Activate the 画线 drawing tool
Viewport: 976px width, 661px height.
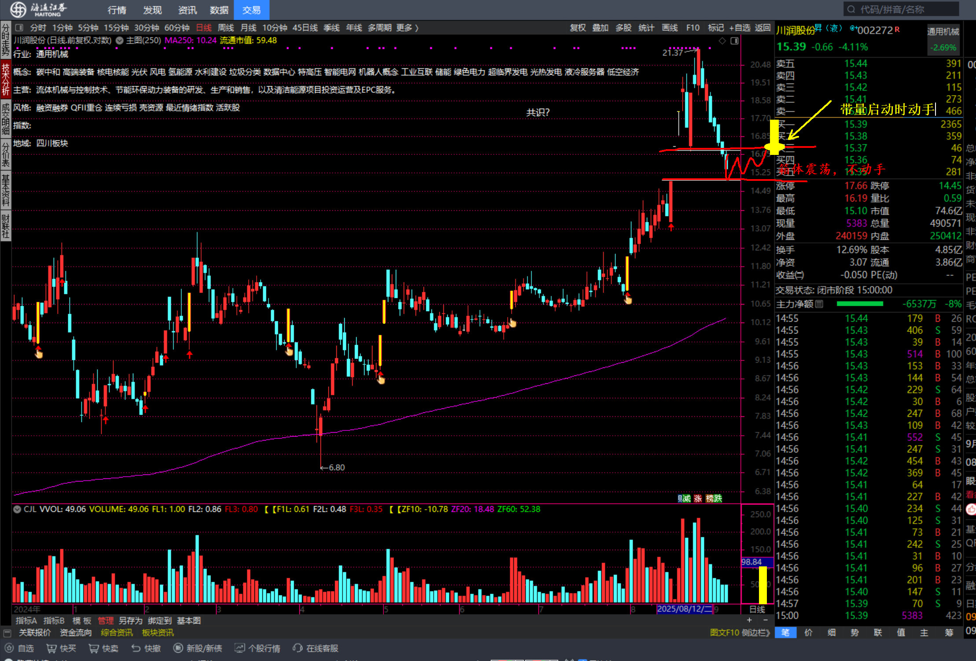click(x=670, y=28)
